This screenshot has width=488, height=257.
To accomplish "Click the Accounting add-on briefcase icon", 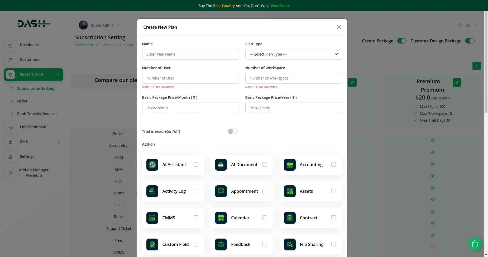I will click(290, 165).
